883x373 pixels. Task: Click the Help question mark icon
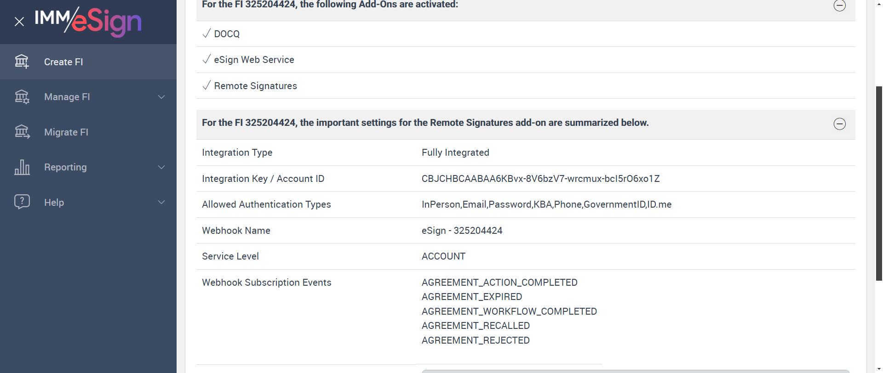pyautogui.click(x=22, y=202)
